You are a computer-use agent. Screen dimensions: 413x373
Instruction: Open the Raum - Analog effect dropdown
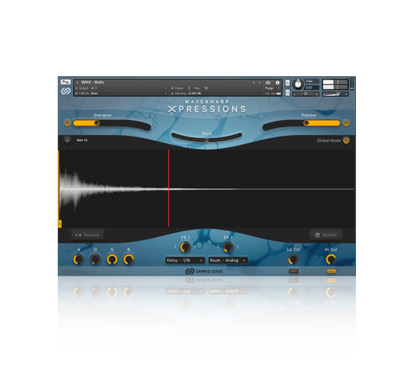tap(228, 260)
